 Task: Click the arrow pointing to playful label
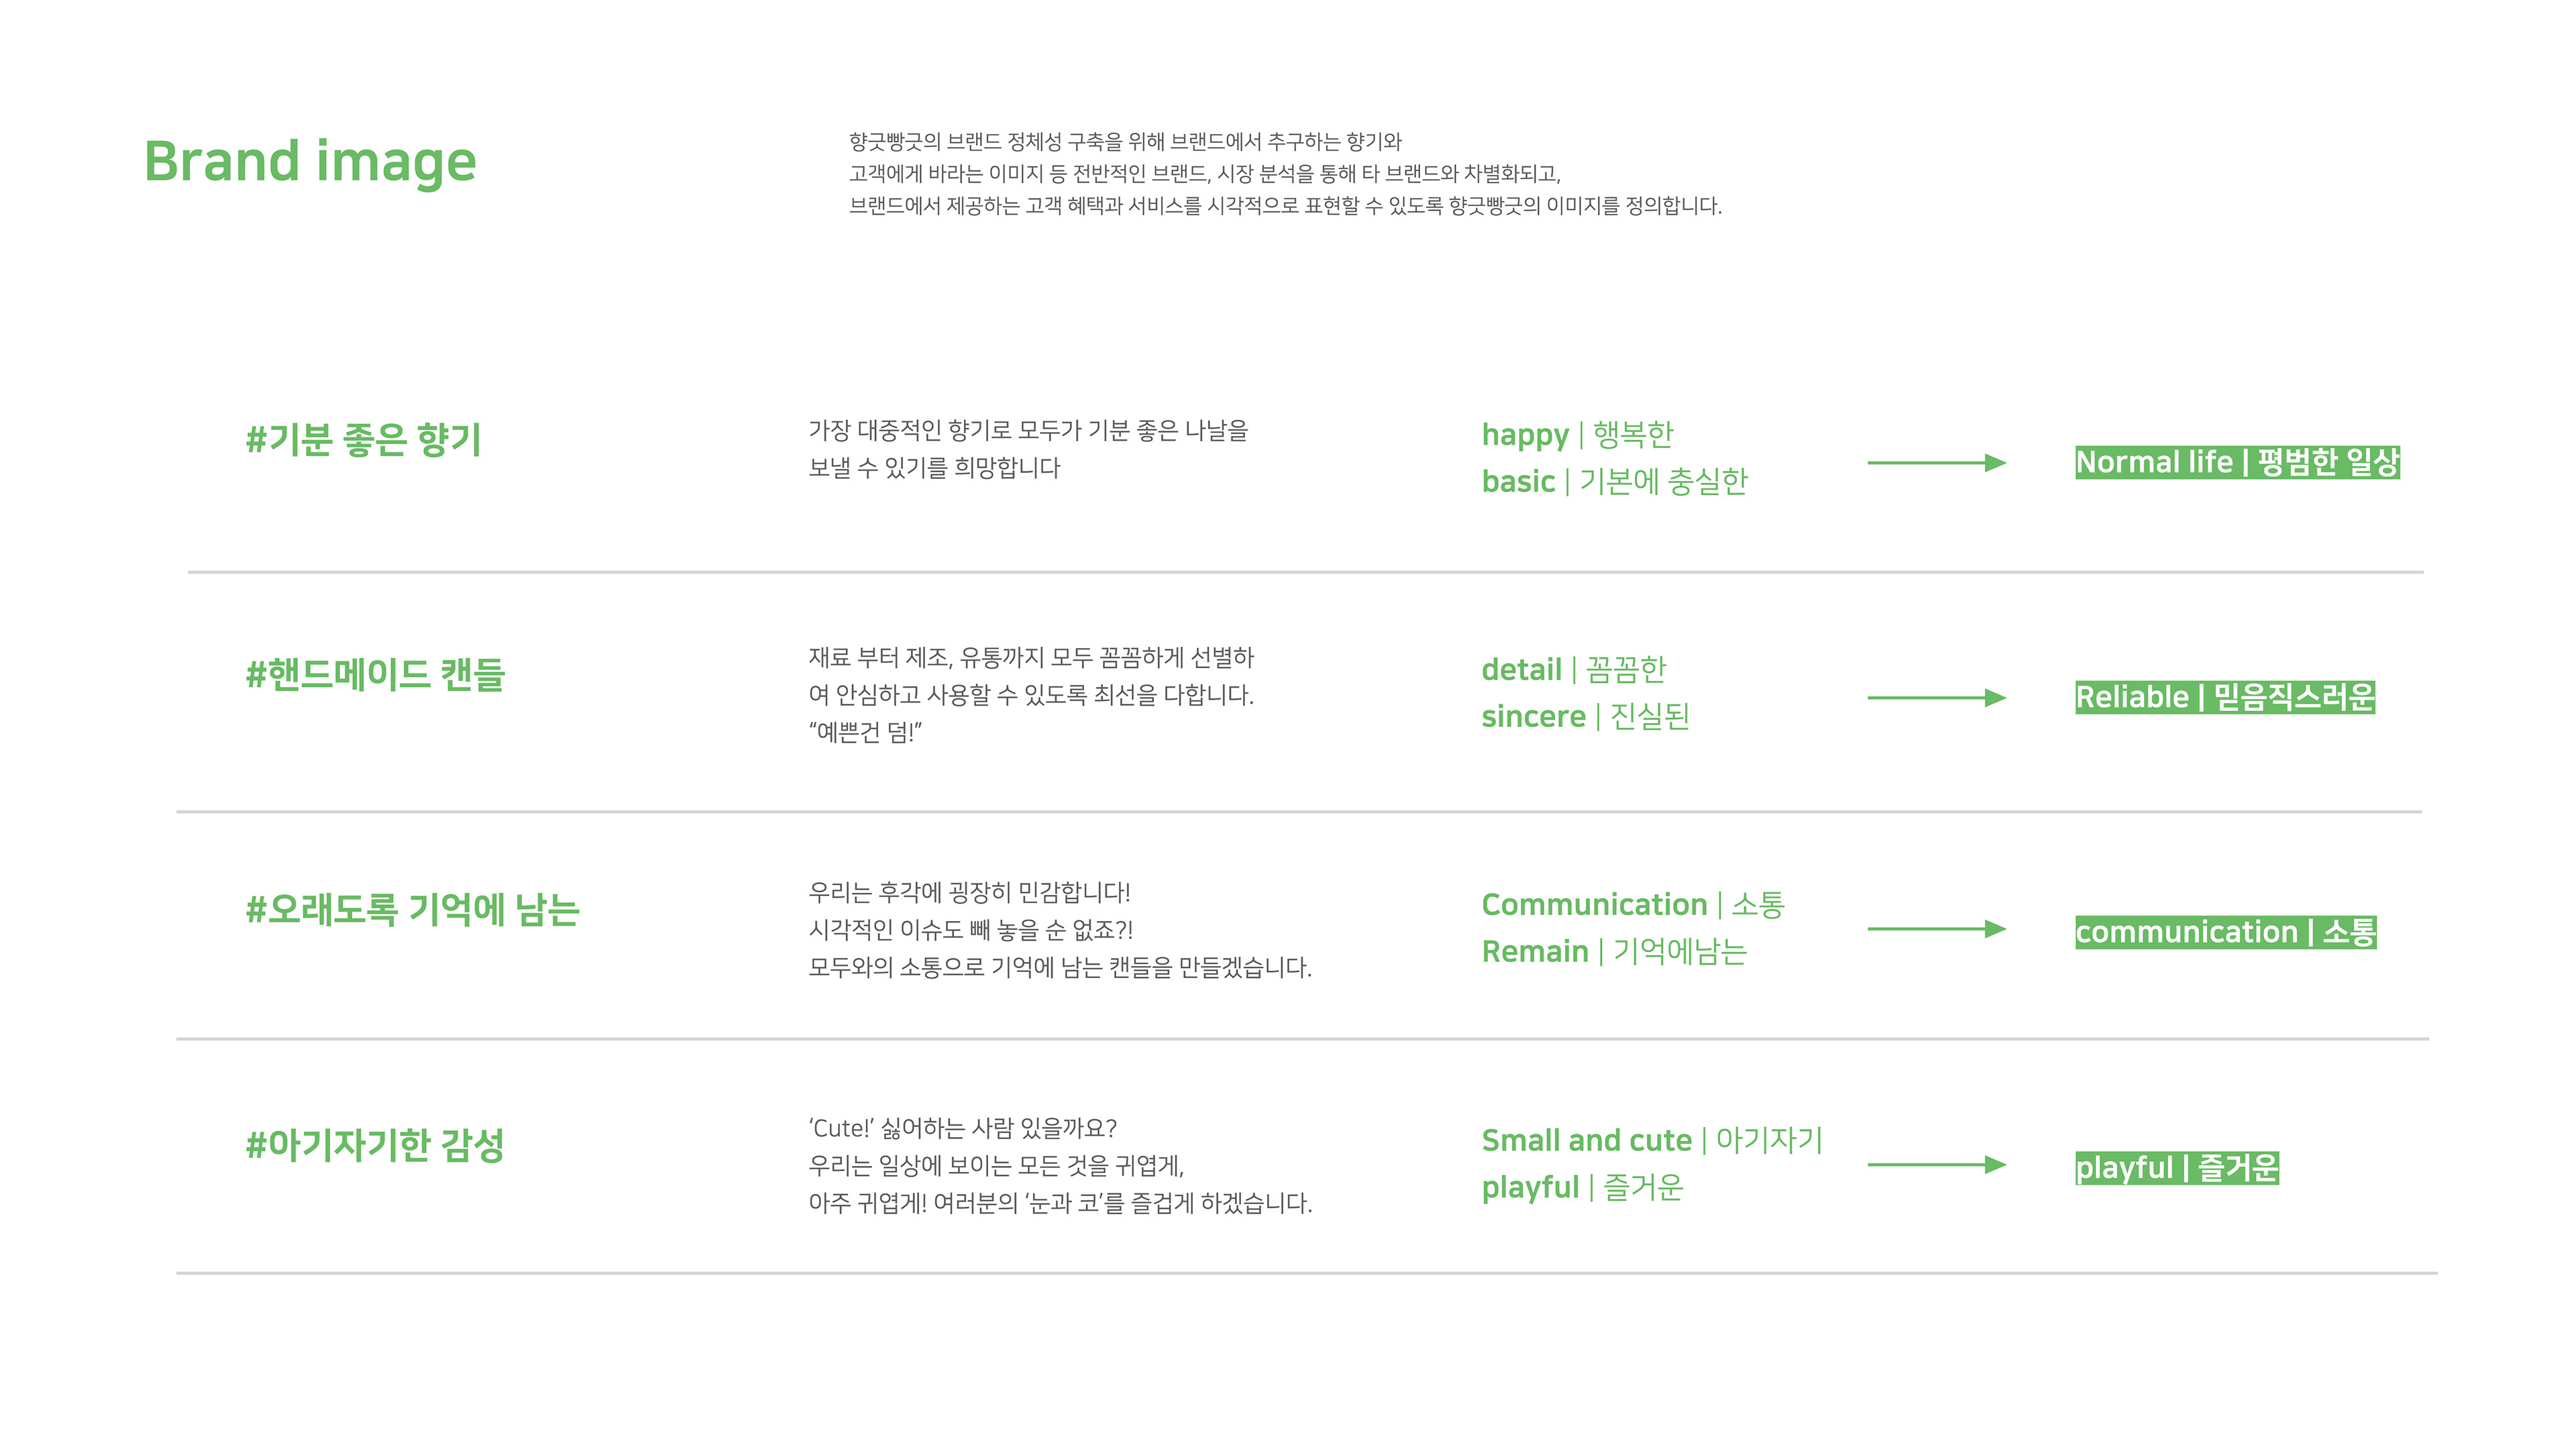[1937, 1164]
